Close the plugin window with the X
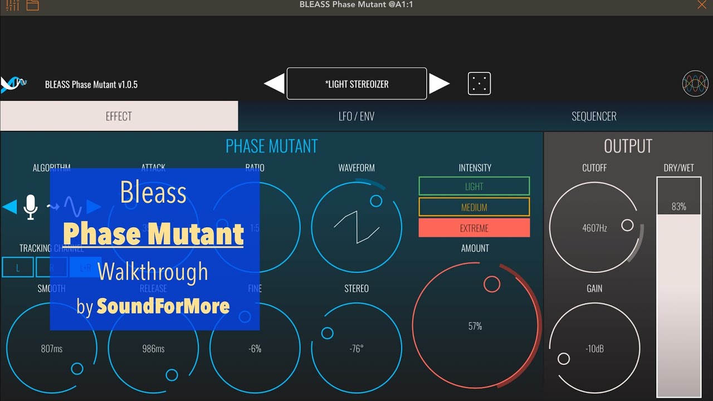Viewport: 713px width, 401px height. pos(702,5)
